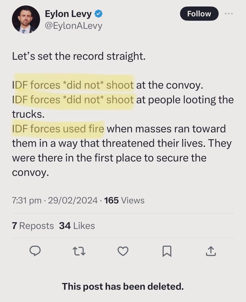Click the repost arrows icon
Viewport: 246px width, 302px height.
coord(79,251)
